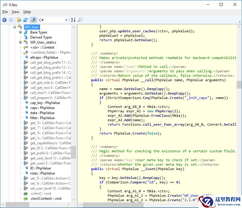
Task: Select the Derived Types node
Action: coord(41,37)
